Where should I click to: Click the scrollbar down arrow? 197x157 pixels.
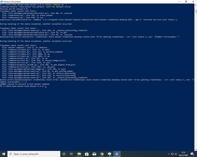[x=196, y=149]
